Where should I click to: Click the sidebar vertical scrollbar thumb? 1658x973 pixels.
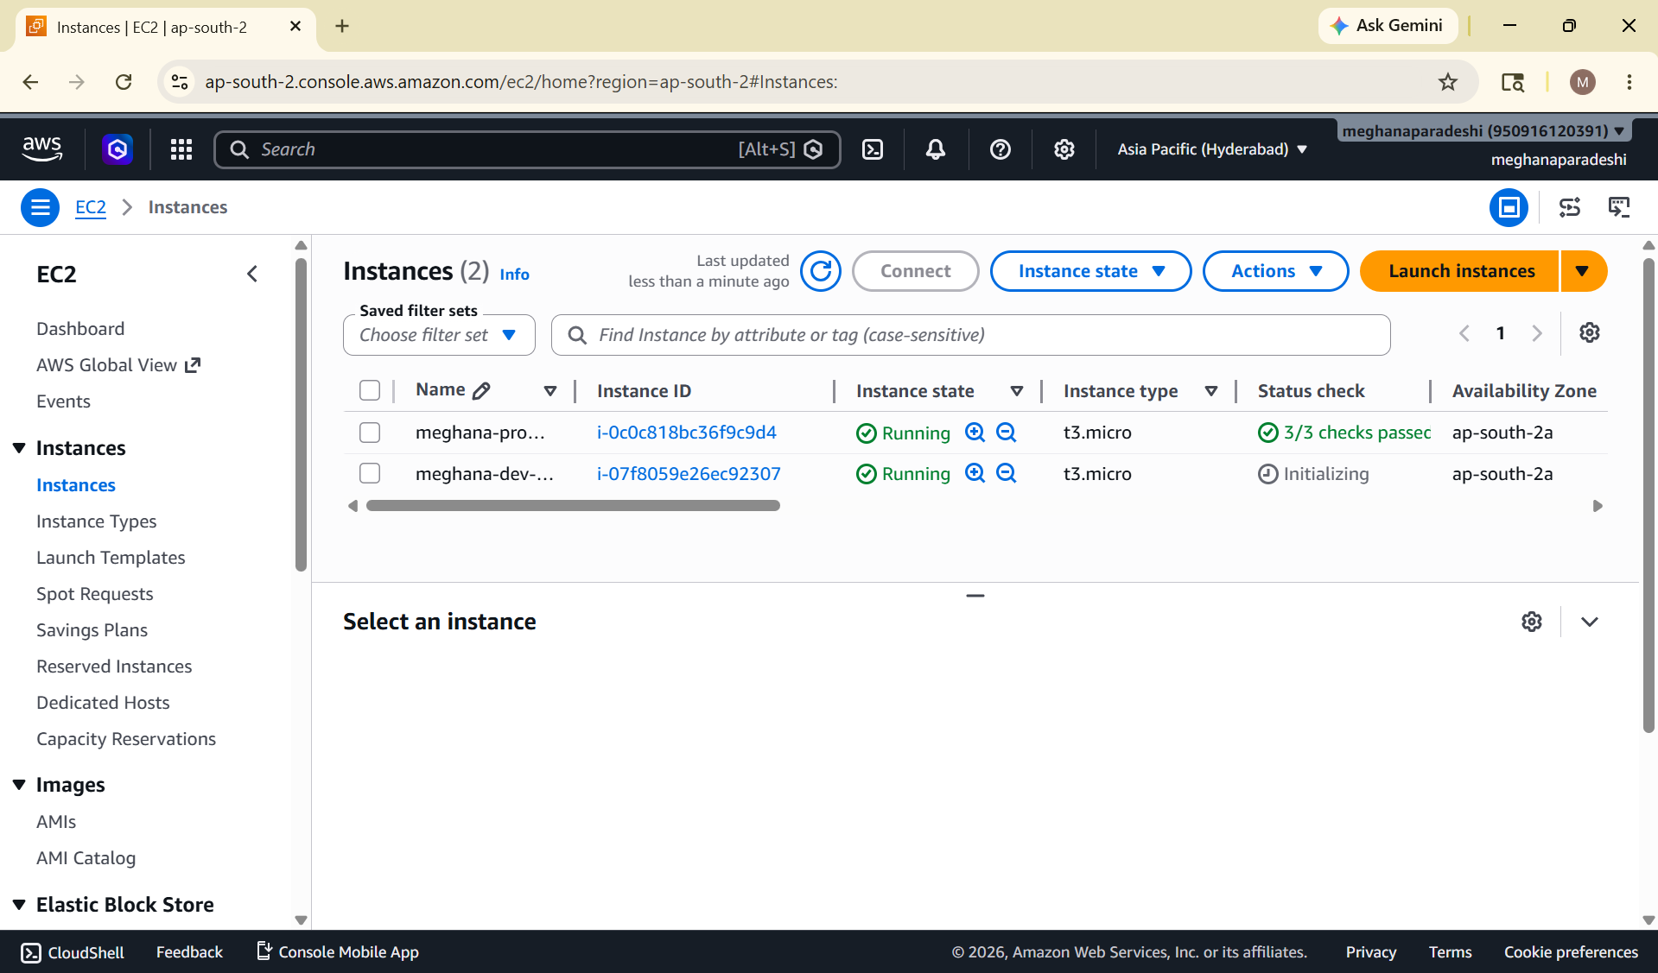[x=301, y=414]
